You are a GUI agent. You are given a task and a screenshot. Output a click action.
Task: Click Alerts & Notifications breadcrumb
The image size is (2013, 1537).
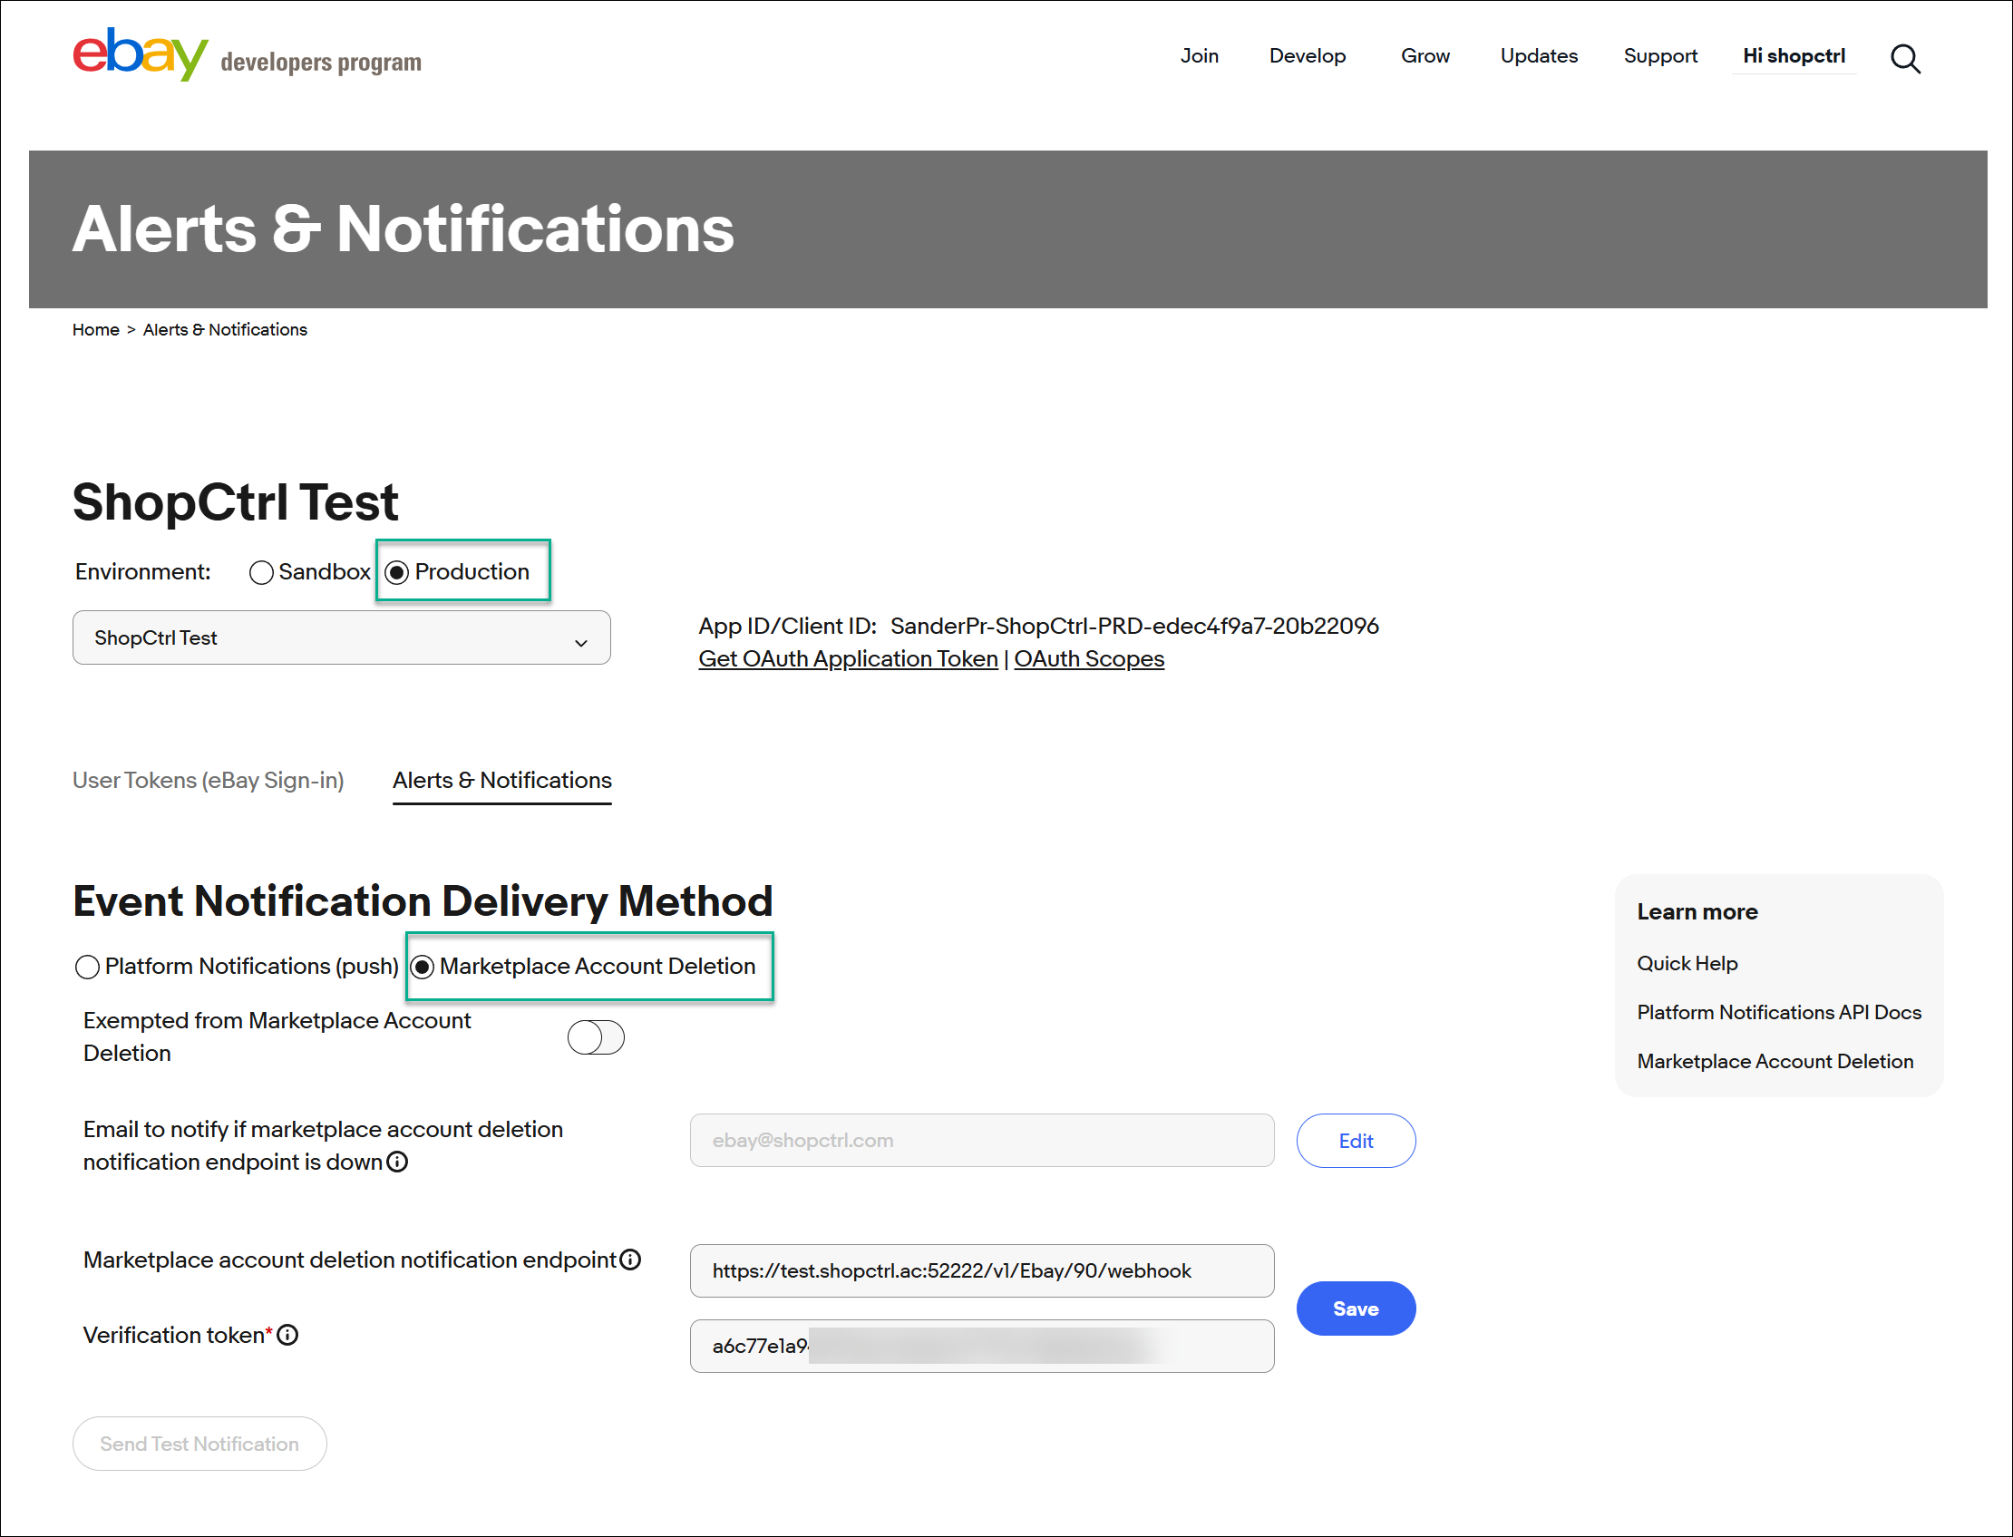point(225,329)
